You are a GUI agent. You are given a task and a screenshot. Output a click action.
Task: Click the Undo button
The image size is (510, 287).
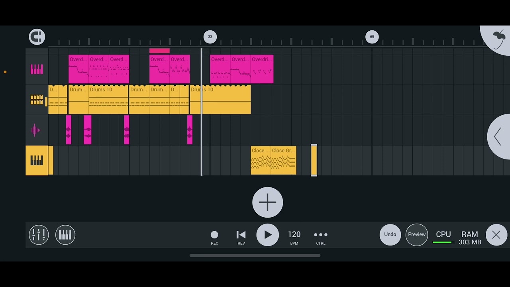tap(390, 235)
